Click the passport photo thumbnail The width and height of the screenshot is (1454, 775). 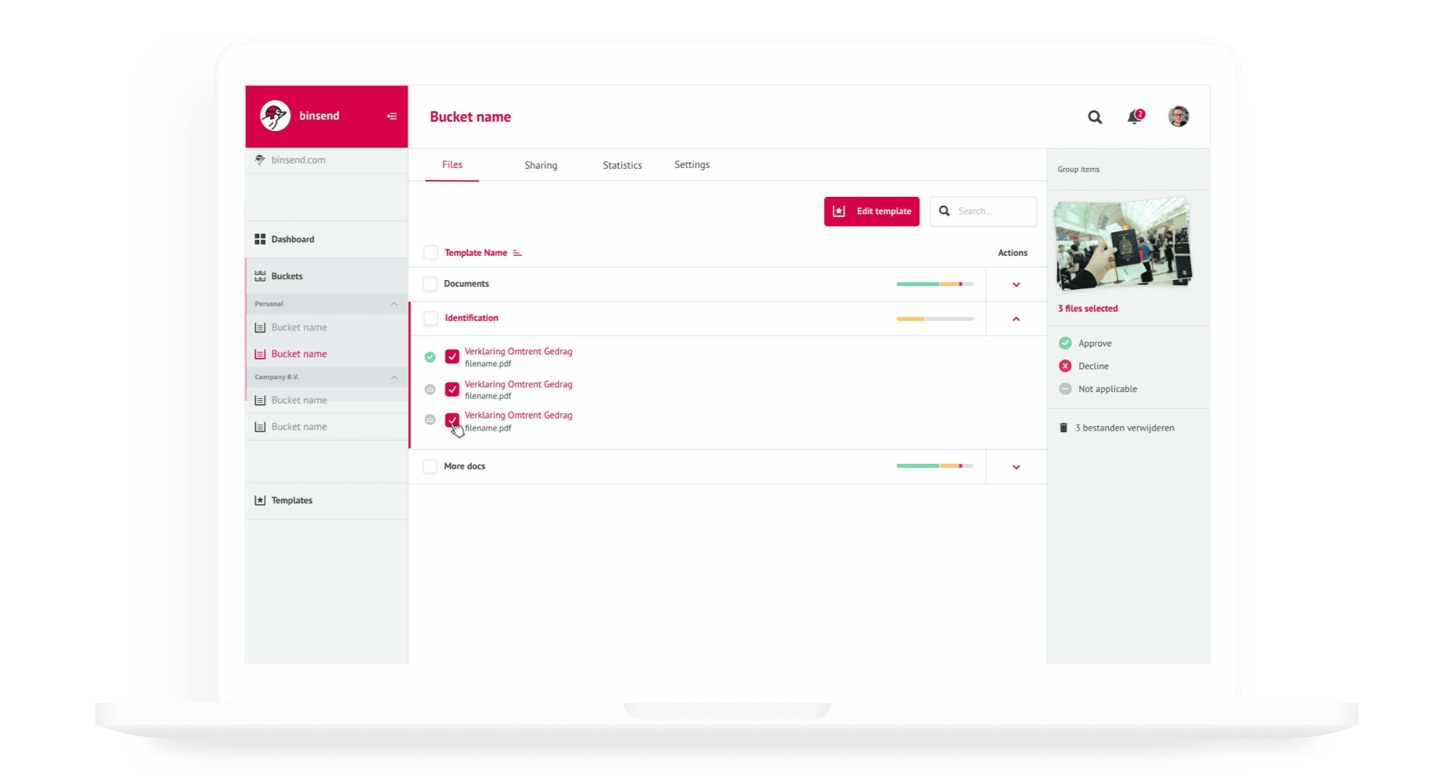[1123, 244]
